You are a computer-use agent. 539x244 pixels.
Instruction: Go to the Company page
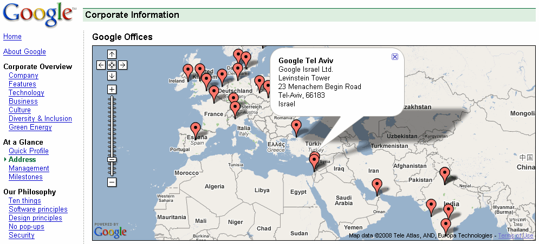(x=23, y=76)
